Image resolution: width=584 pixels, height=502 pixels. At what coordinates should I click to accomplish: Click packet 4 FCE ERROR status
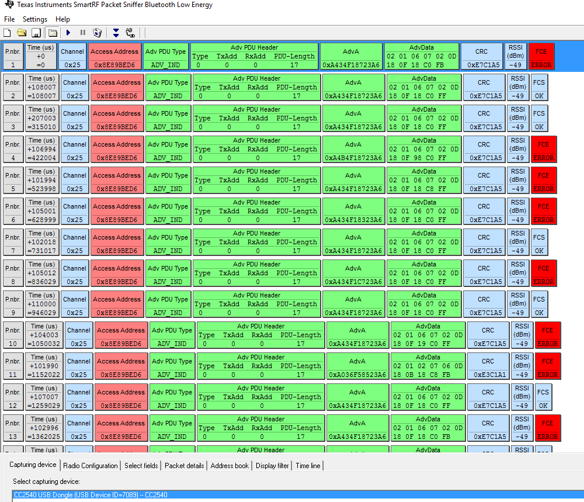point(543,149)
